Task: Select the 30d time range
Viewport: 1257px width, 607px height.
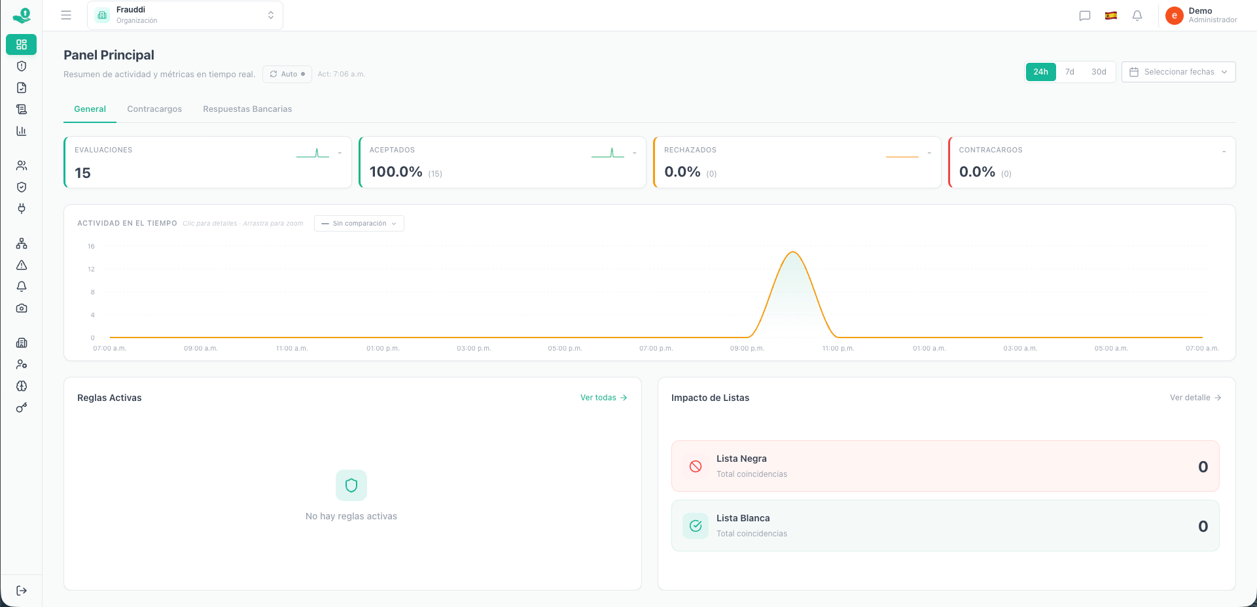Action: click(x=1099, y=71)
